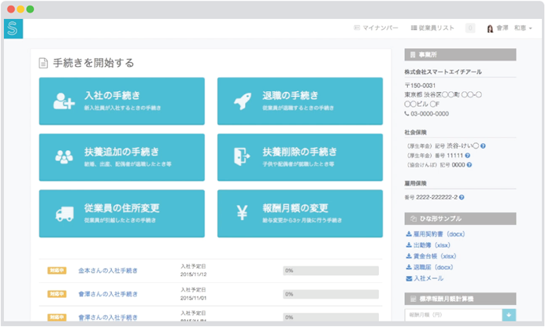This screenshot has width=545, height=327.
Task: Start the 扶養削除の手続き procedure
Action: point(300,157)
